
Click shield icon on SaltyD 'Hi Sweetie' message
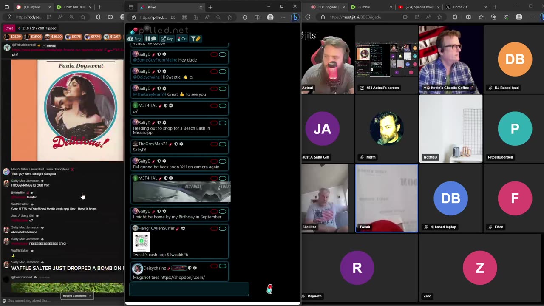(159, 71)
